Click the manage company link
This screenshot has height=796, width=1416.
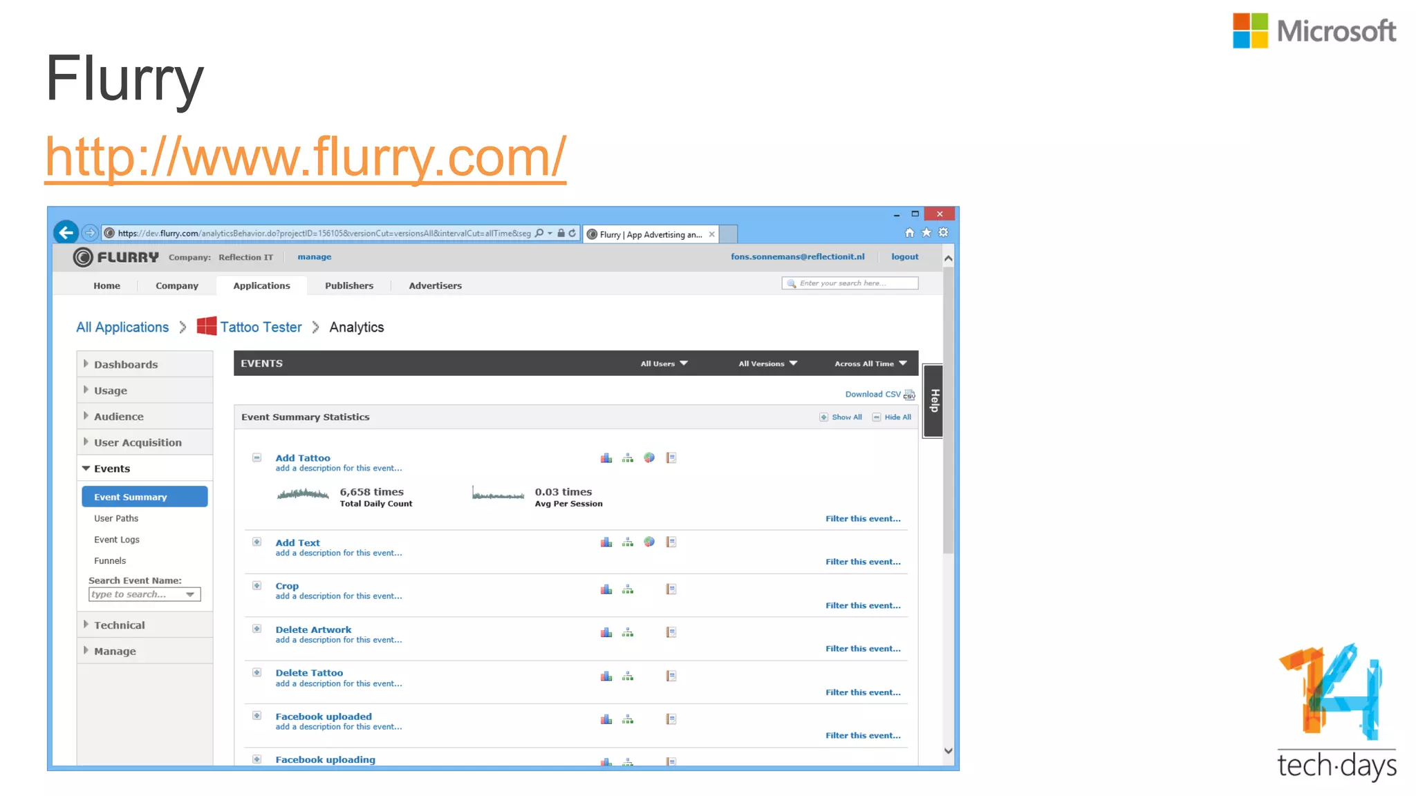coord(315,256)
